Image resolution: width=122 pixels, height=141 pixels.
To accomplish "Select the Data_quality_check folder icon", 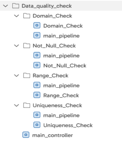I will pyautogui.click(x=16, y=6).
